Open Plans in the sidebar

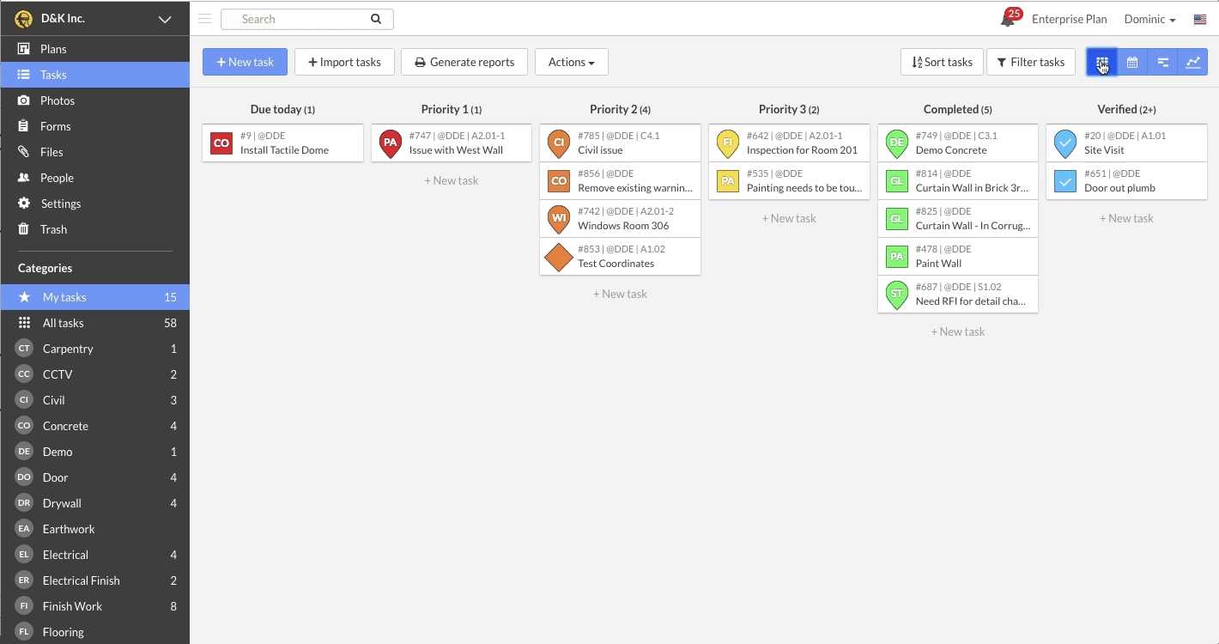point(94,49)
